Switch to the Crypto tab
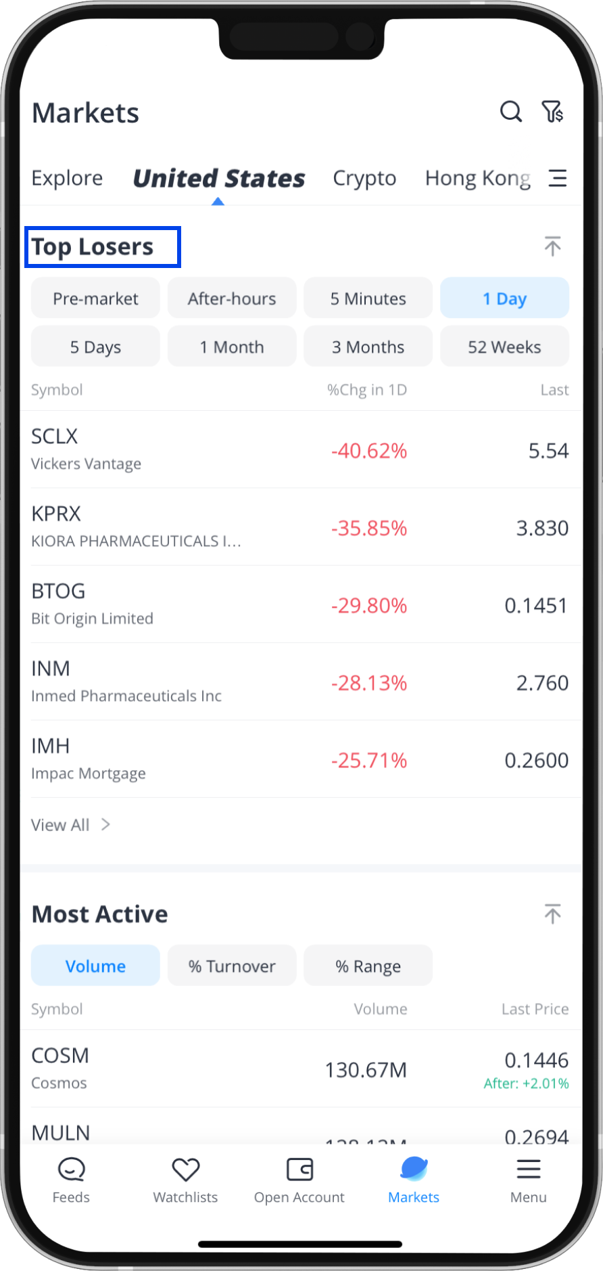The image size is (603, 1271). (364, 178)
